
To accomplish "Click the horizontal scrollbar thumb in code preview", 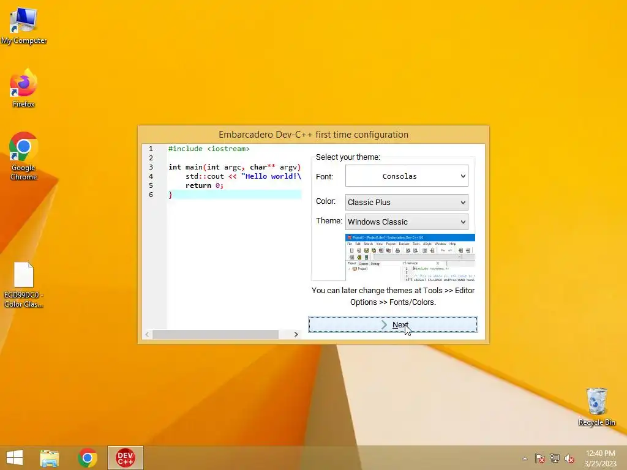I will (216, 334).
